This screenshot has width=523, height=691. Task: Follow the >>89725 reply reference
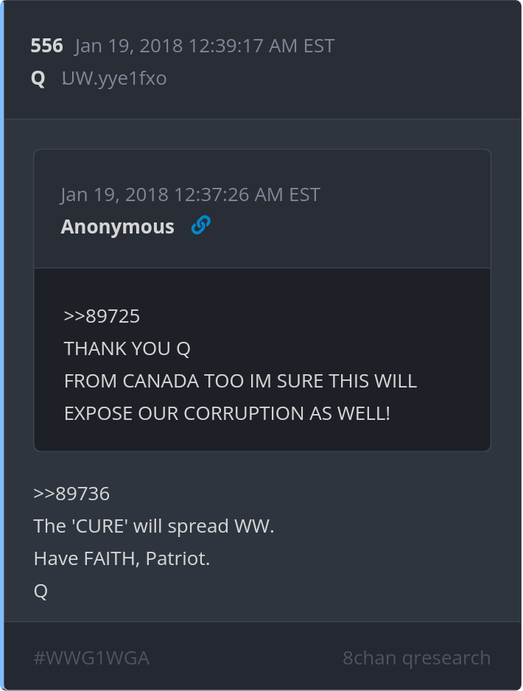[102, 316]
